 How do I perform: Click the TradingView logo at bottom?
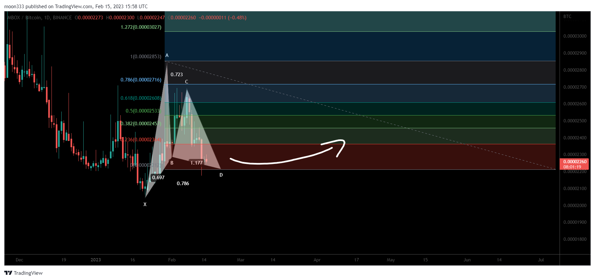coord(23,273)
